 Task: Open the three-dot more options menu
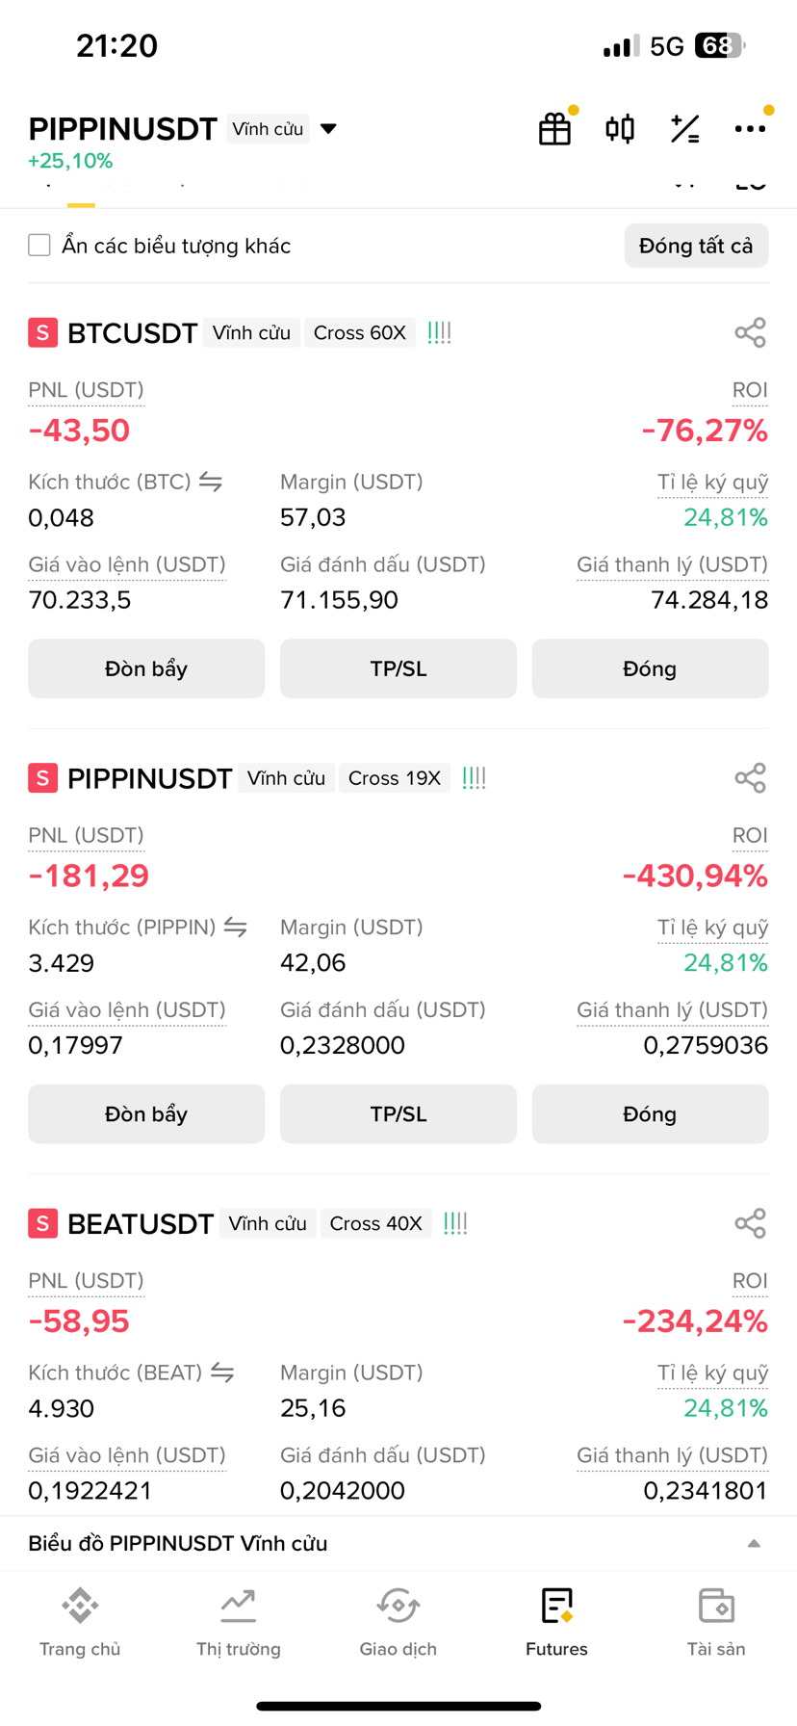click(750, 128)
